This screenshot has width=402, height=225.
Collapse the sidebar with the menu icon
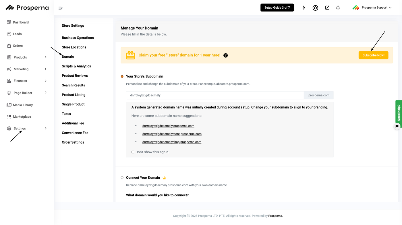click(60, 8)
